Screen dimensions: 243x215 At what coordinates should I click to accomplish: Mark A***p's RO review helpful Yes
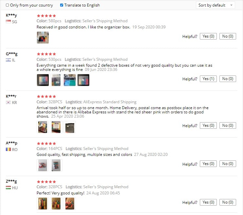[x=208, y=164]
